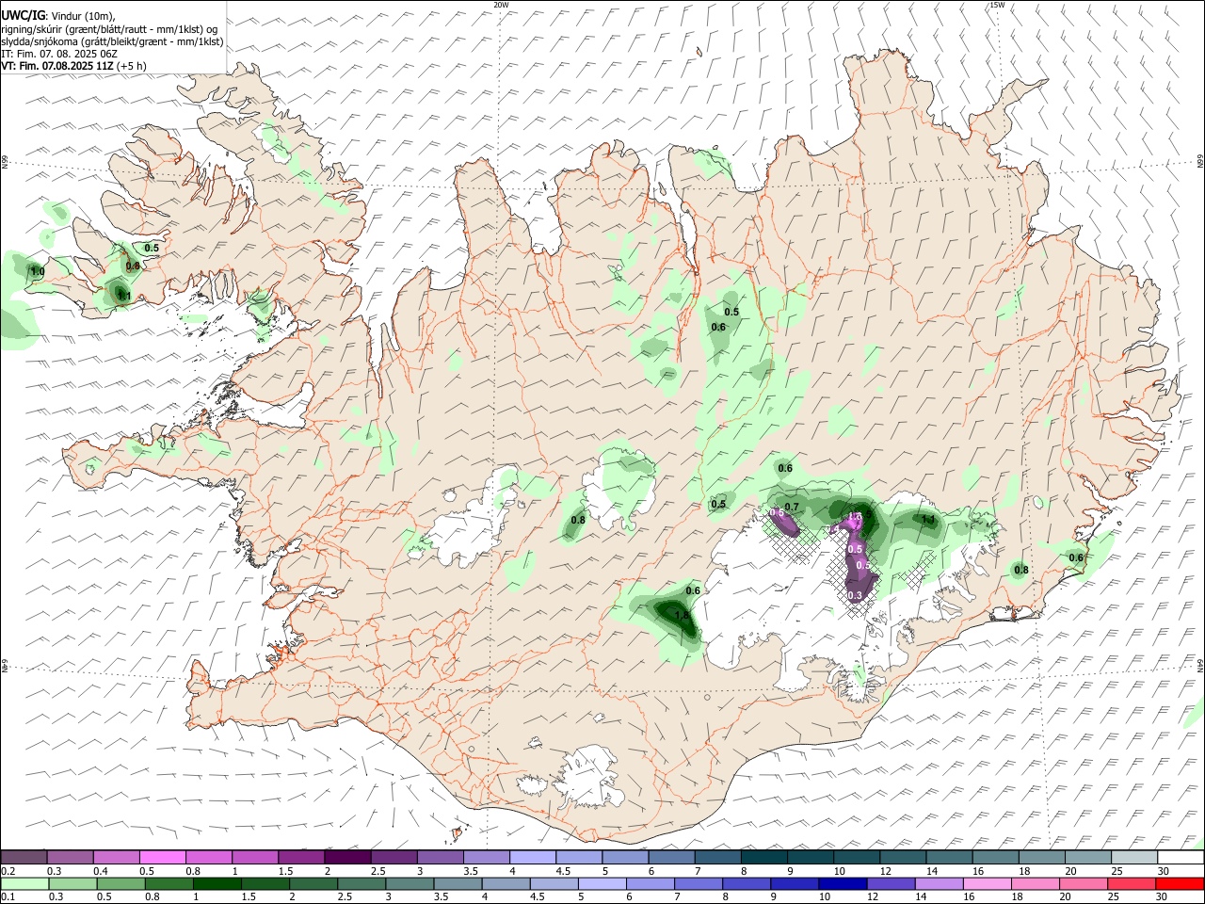
Task: Select the dark plum 0.2 swatch in upper legend
Action: (x=24, y=857)
